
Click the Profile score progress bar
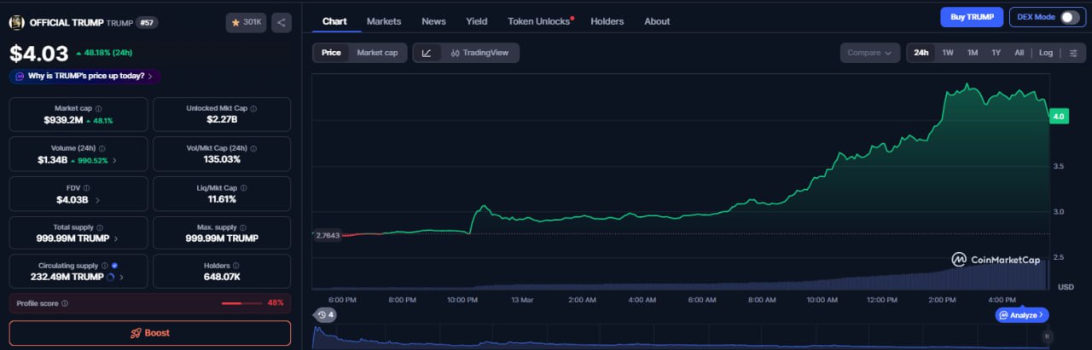point(242,303)
